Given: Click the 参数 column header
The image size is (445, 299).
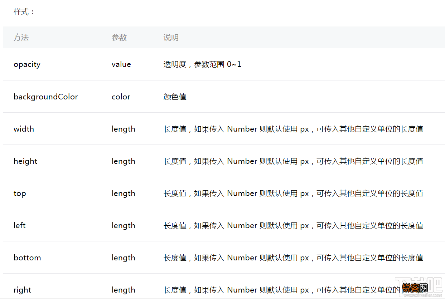Looking at the screenshot, I should [119, 37].
